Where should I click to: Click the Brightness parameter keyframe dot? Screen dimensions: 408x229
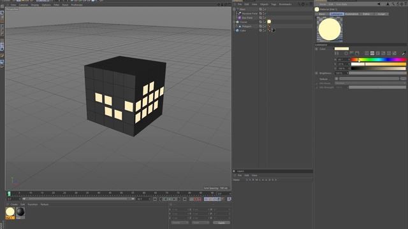317,73
